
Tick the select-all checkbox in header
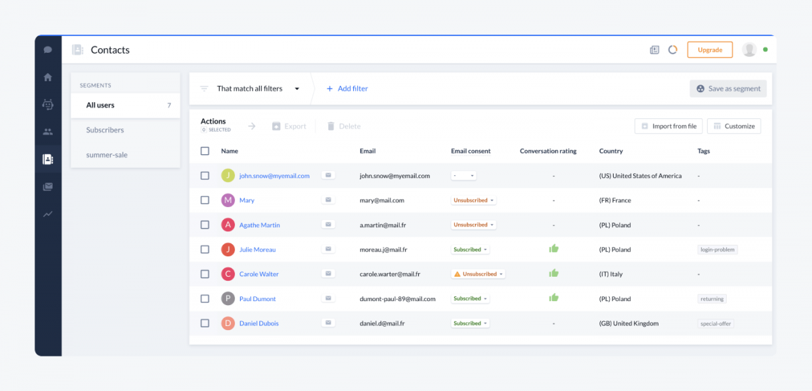click(x=205, y=151)
